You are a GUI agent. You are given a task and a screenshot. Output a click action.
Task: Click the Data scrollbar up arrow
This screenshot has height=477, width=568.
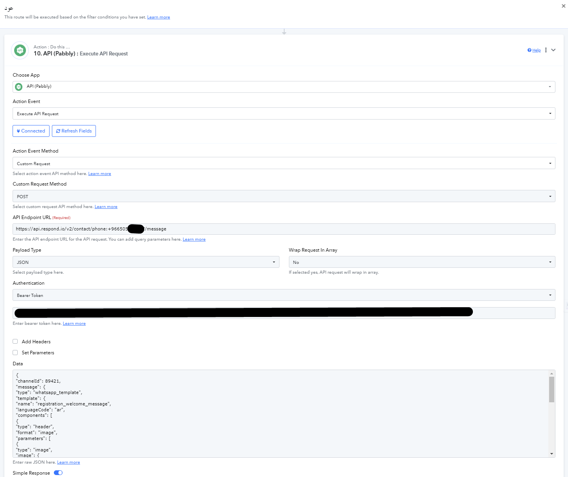[552, 374]
